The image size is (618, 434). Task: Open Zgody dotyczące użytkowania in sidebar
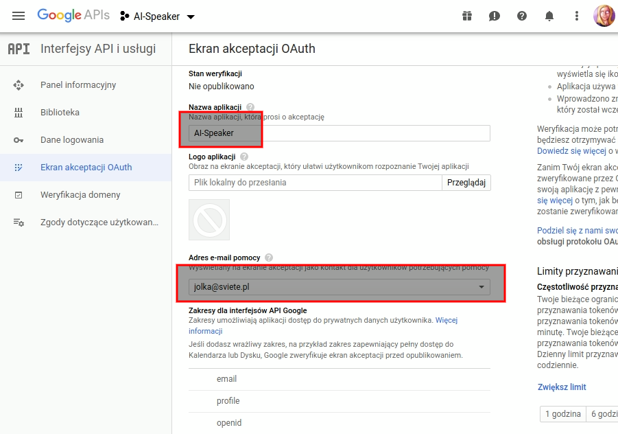(x=86, y=222)
